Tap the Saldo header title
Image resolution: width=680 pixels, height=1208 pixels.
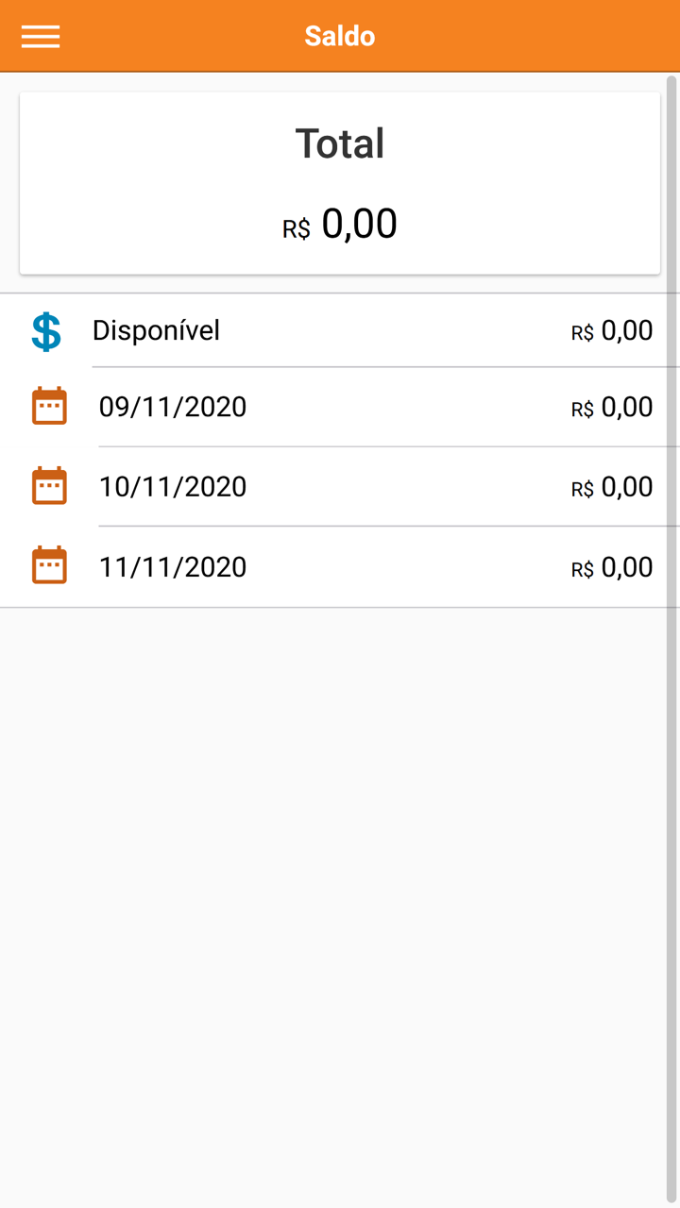[x=340, y=36]
